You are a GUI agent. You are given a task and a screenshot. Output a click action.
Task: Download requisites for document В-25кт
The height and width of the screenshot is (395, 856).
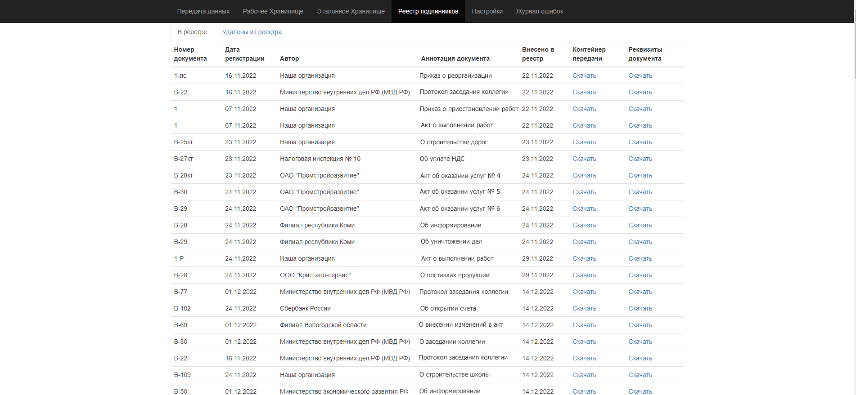pos(640,142)
